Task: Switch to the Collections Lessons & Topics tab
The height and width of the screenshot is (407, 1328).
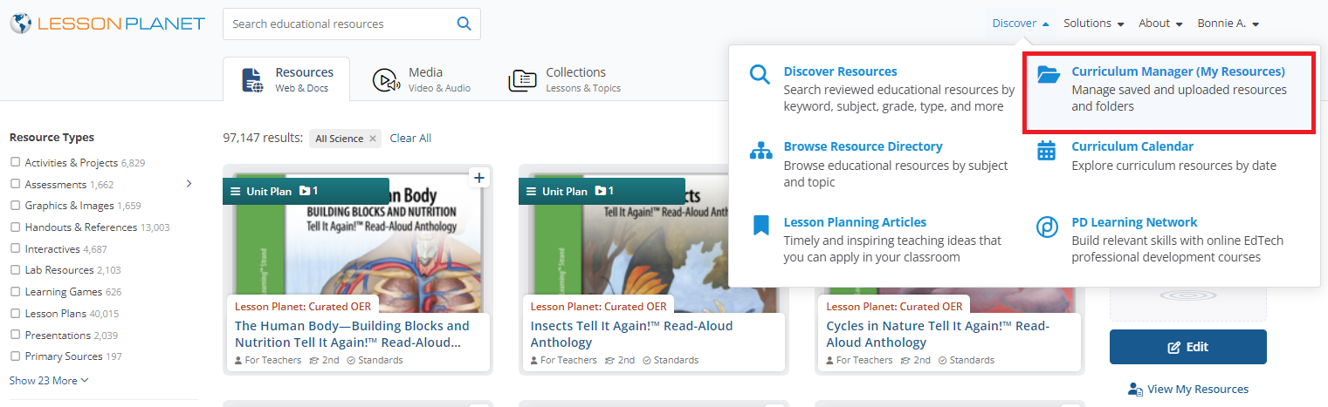Action: tap(564, 79)
